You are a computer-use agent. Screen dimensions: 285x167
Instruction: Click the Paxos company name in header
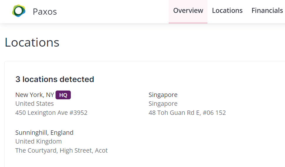(45, 11)
